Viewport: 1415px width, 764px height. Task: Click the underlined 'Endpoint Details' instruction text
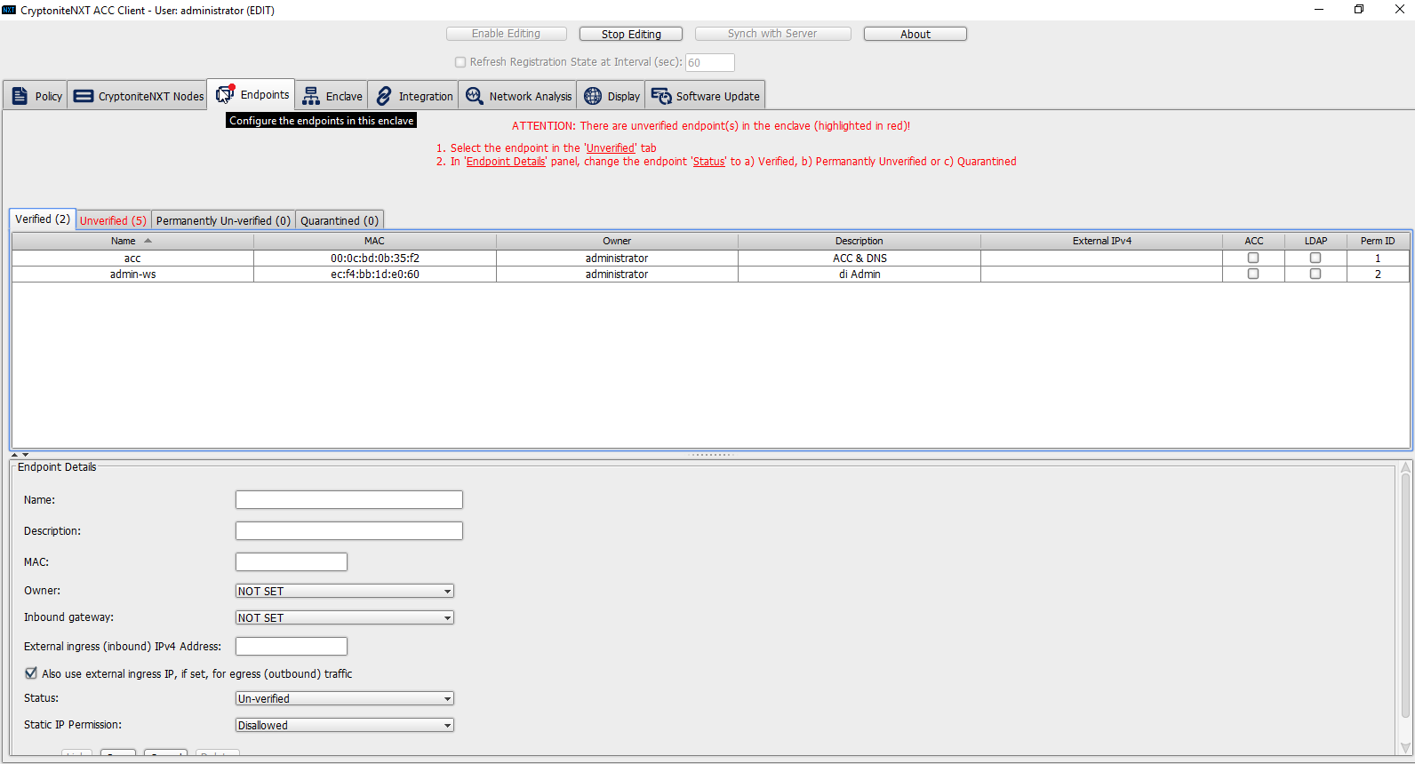click(506, 162)
